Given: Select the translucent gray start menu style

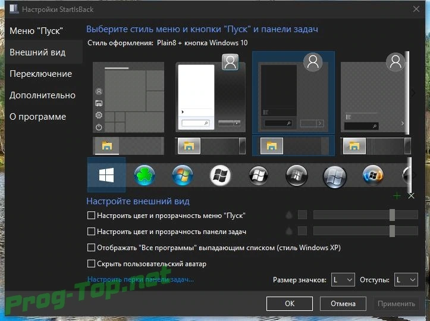Looking at the screenshot, I should click(x=375, y=94).
